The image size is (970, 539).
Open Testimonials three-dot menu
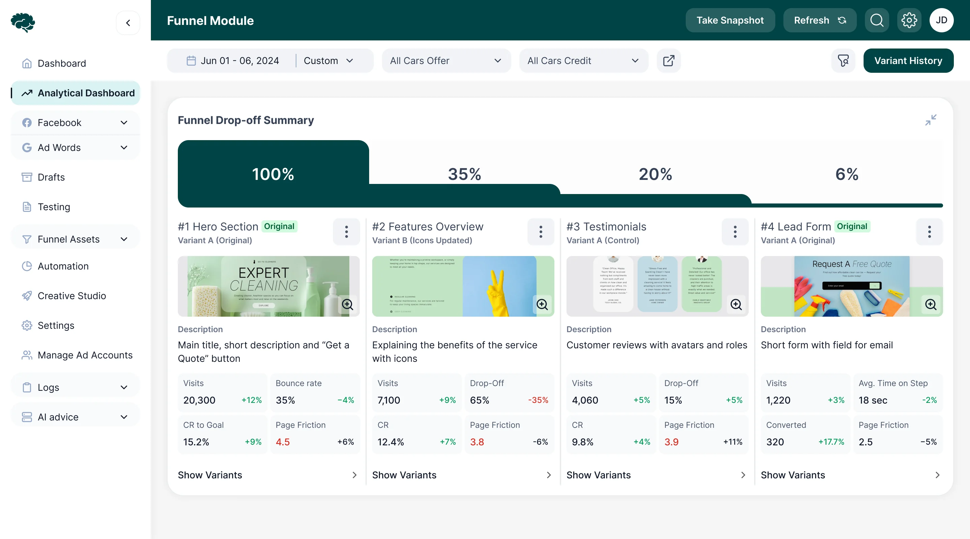coord(735,232)
